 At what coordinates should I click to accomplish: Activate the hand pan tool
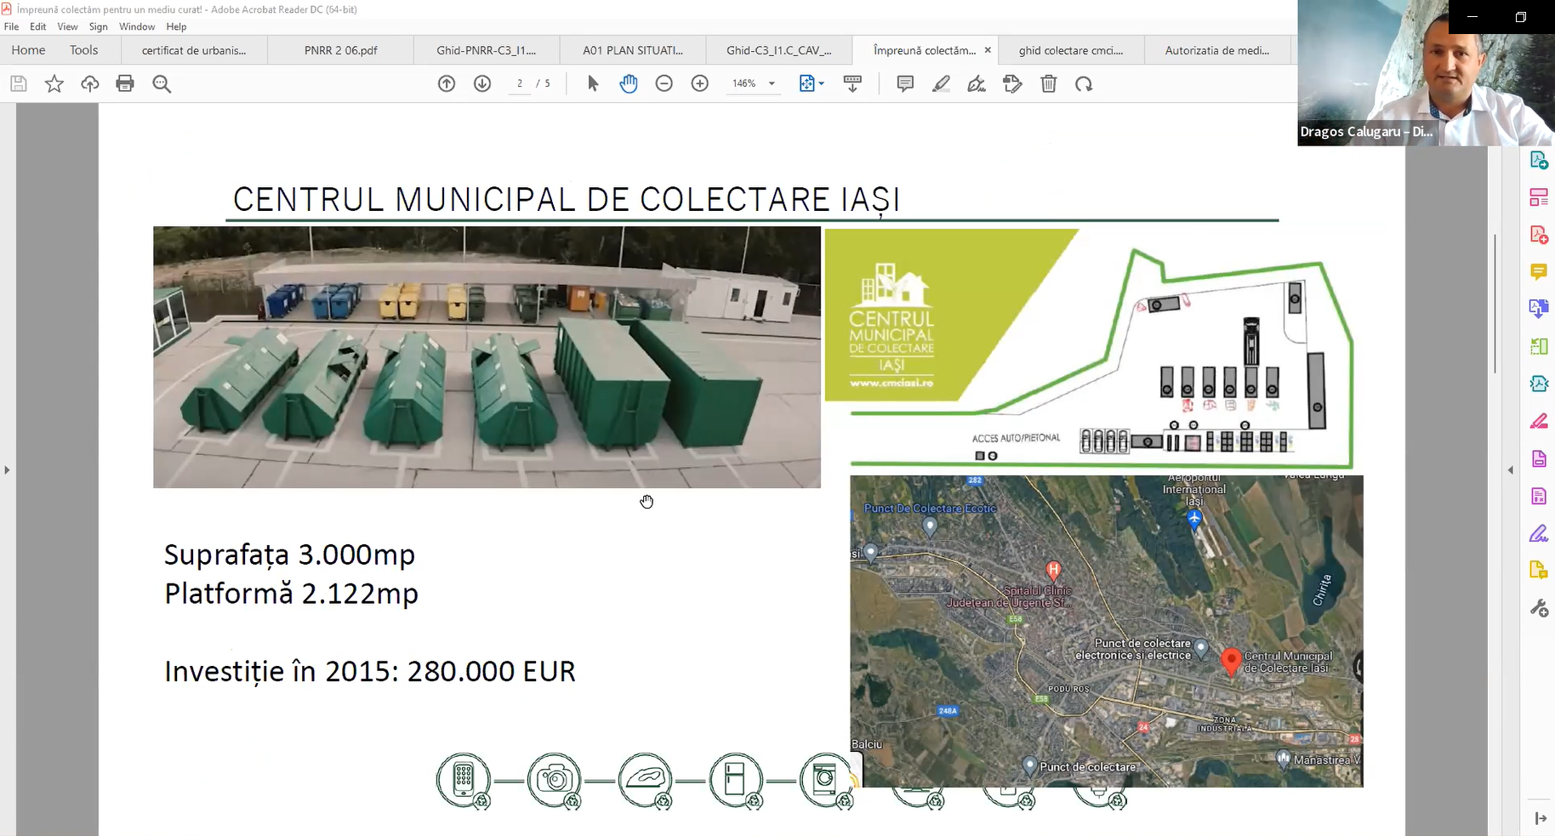[629, 83]
